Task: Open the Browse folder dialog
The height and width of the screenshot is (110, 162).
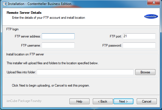Action: [145, 72]
